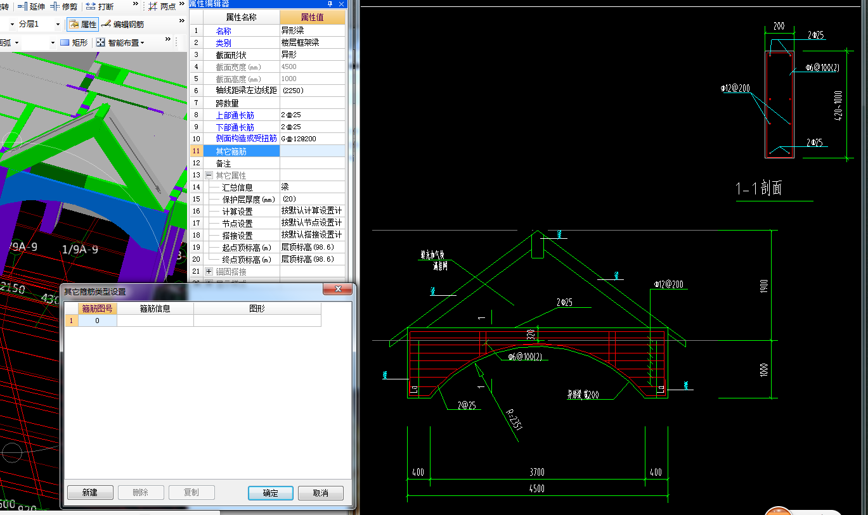The height and width of the screenshot is (515, 868).
Task: Click the 箍筋信息 column header
Action: (x=155, y=309)
